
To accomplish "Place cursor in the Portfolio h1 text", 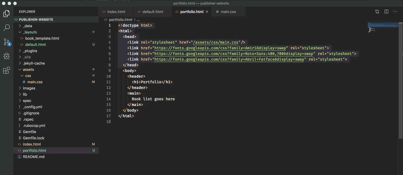I will click(151, 82).
